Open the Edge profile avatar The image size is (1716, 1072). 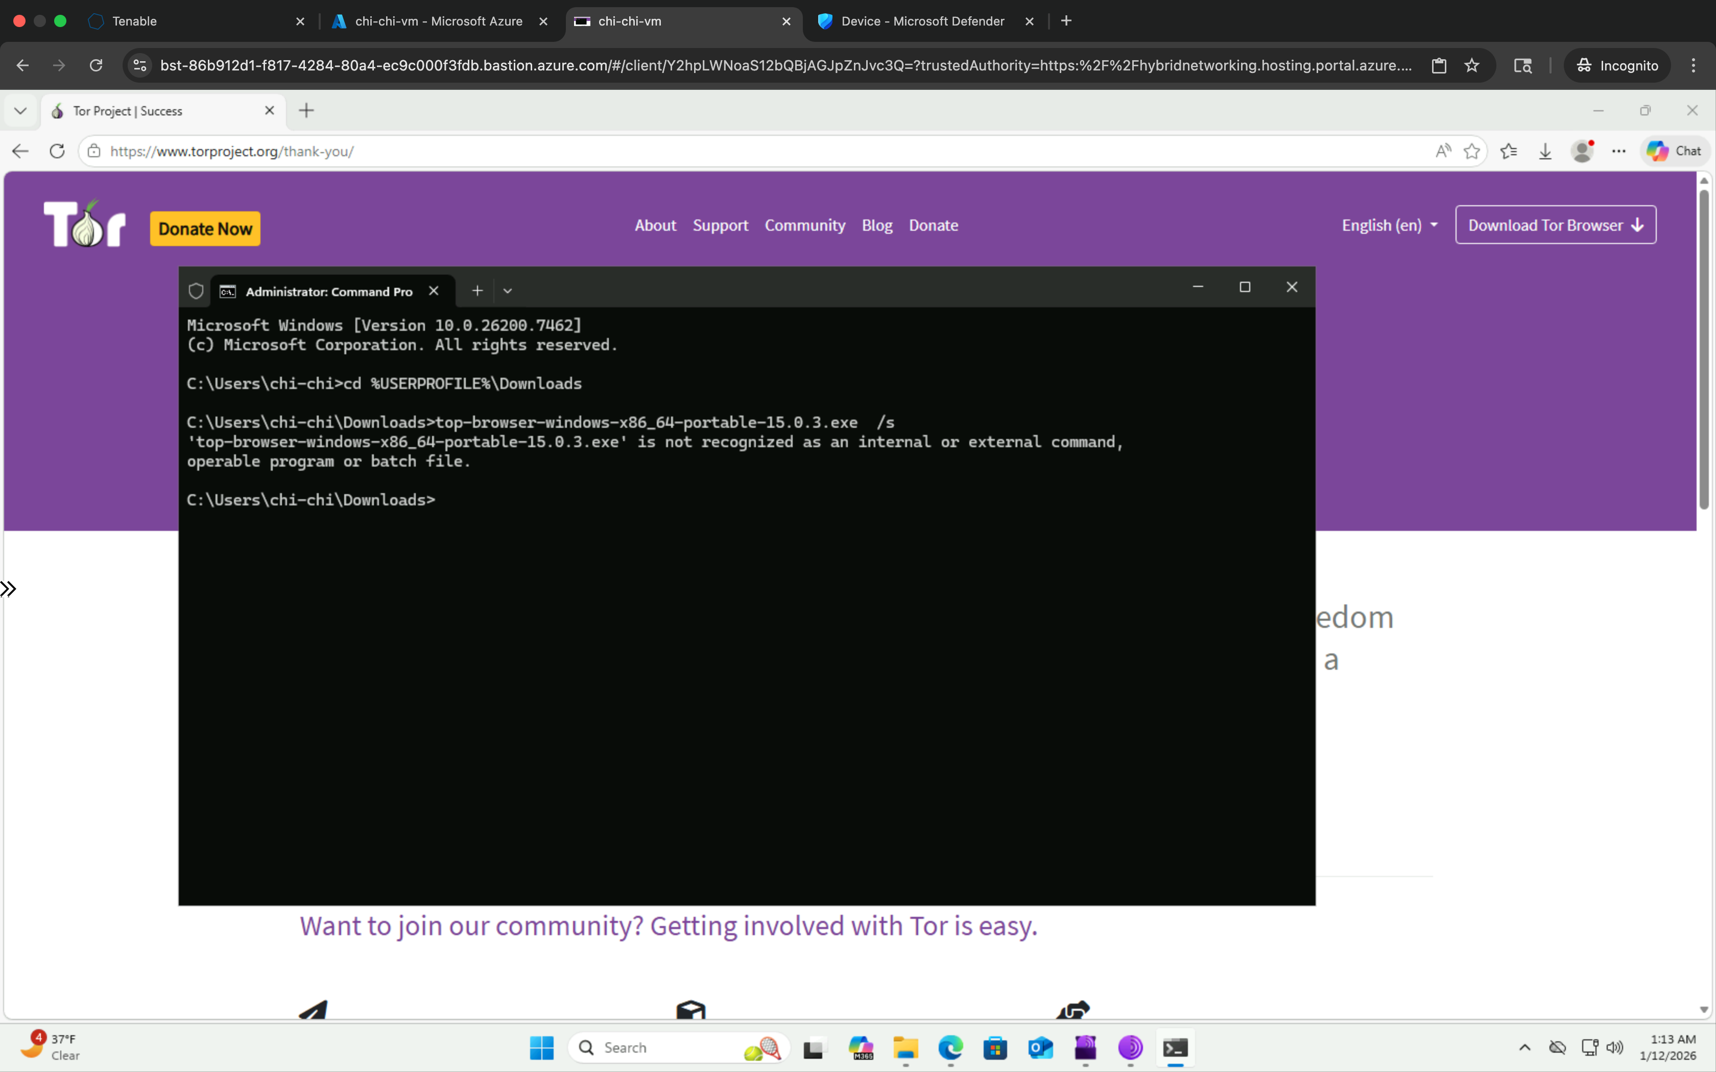pos(1582,151)
